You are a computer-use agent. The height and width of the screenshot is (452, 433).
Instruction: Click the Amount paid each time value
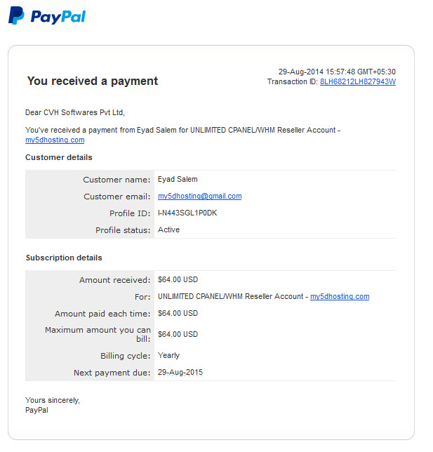click(178, 313)
